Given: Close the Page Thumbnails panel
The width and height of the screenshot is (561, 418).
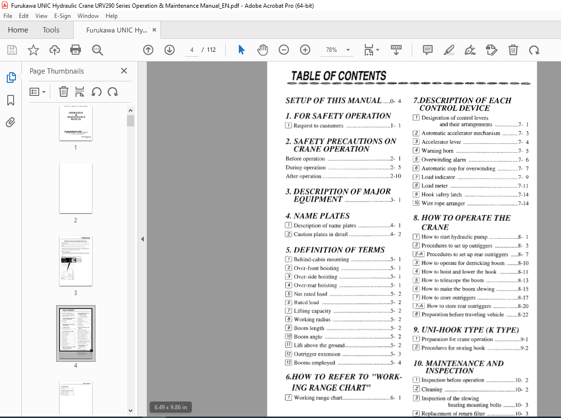Looking at the screenshot, I should [124, 71].
